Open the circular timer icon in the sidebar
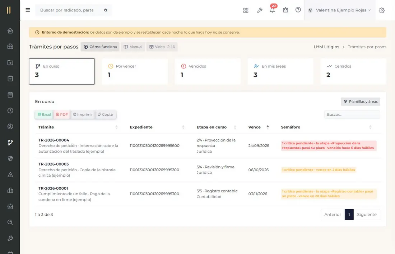This screenshot has height=254, width=395. coord(10,126)
